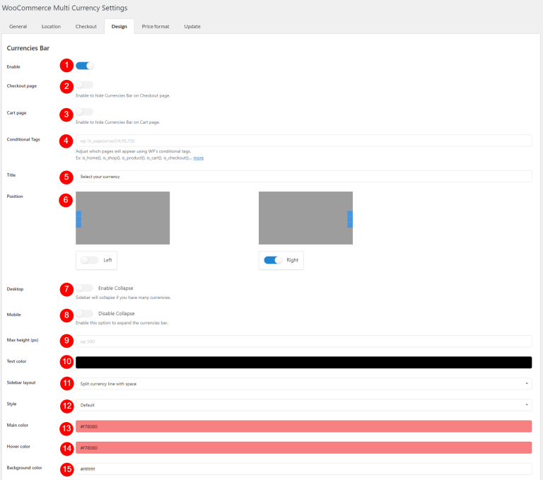The image size is (543, 480).
Task: Switch to the Price format tab
Action: [156, 26]
